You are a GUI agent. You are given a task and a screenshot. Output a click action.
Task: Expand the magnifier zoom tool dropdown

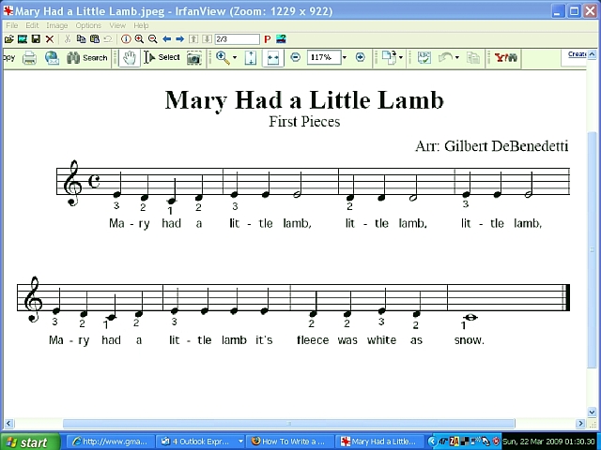click(x=233, y=58)
